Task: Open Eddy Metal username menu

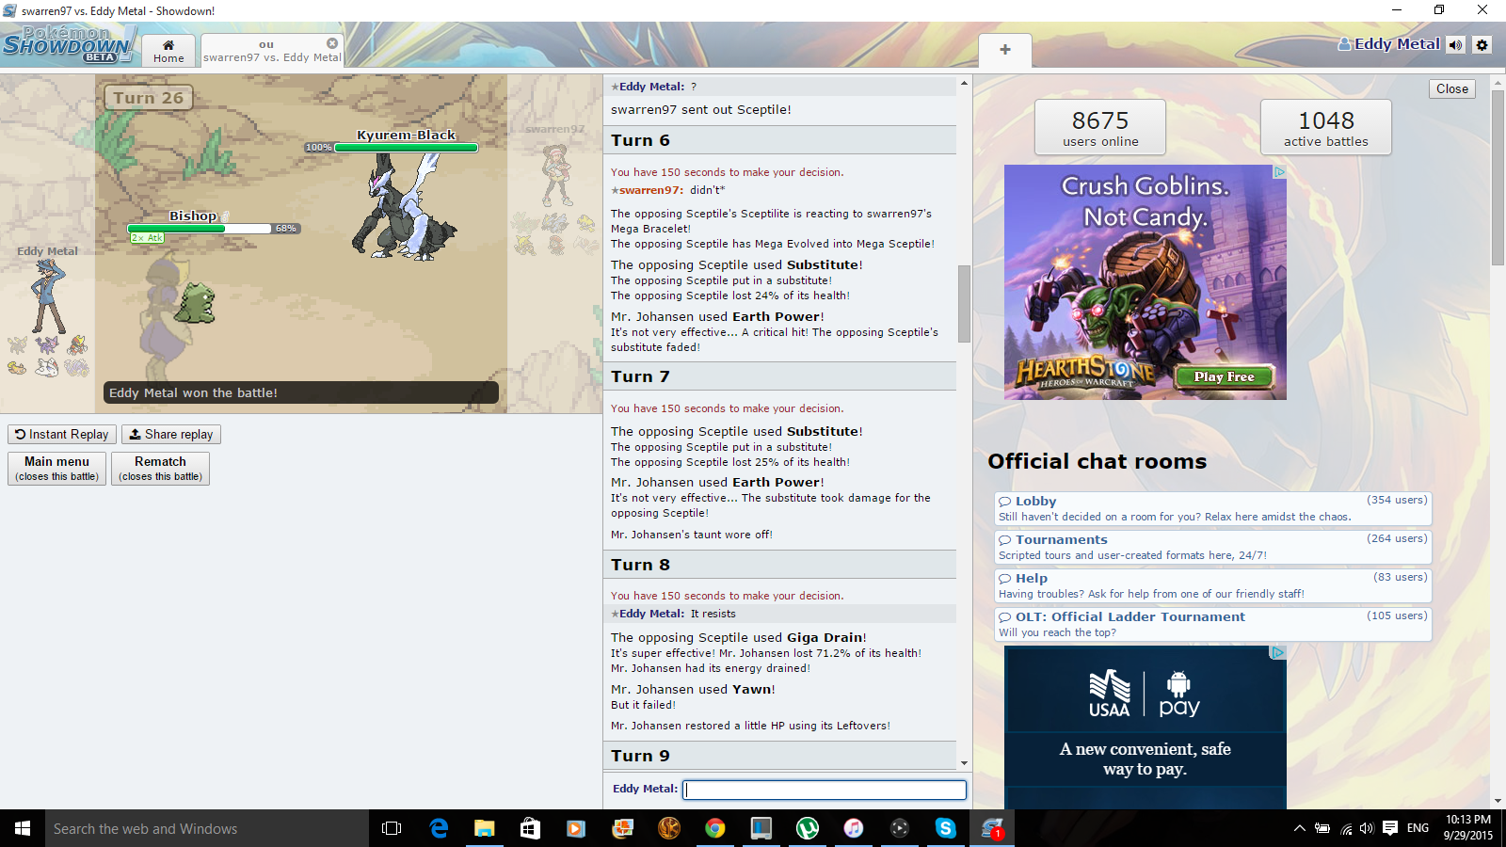Action: click(1389, 44)
